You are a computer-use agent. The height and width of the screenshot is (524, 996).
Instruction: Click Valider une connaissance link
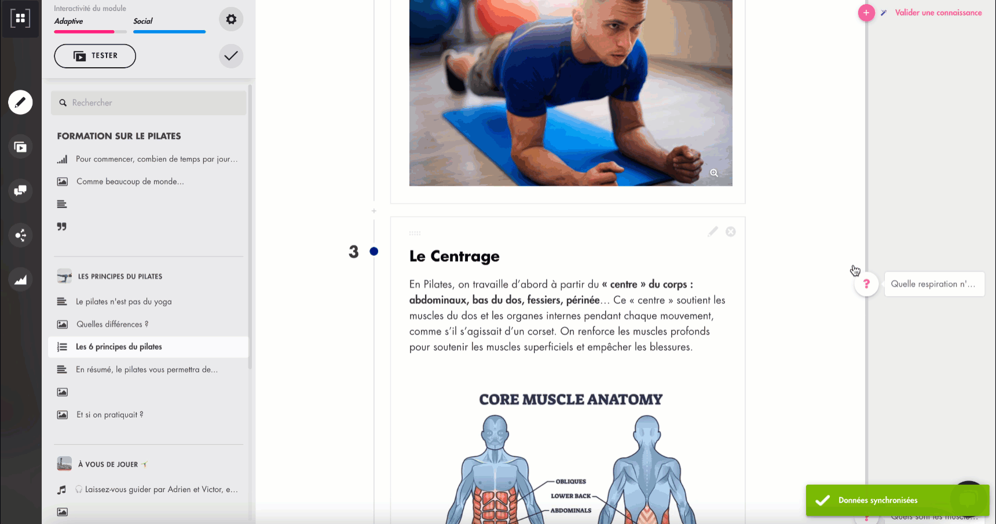click(938, 13)
